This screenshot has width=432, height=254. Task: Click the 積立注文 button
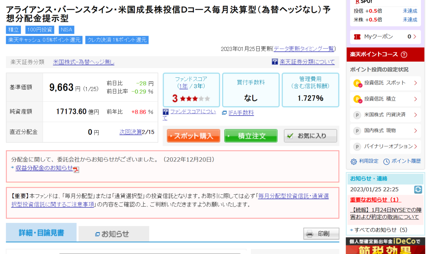tap(251, 136)
